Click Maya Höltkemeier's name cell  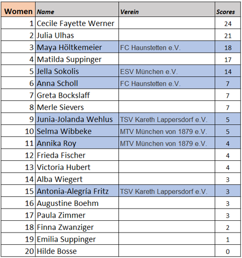click(x=77, y=47)
